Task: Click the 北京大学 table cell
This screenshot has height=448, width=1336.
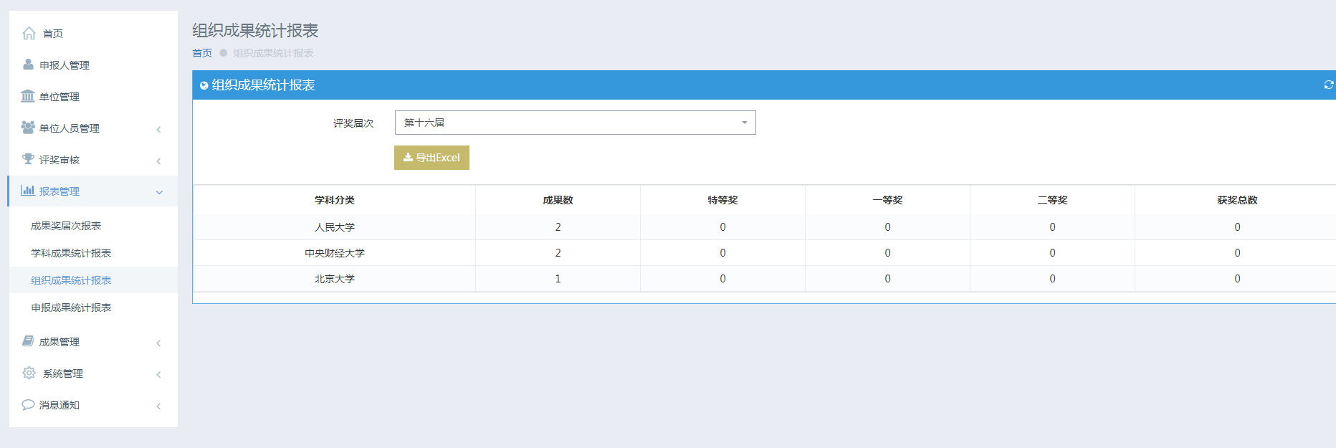Action: 335,279
